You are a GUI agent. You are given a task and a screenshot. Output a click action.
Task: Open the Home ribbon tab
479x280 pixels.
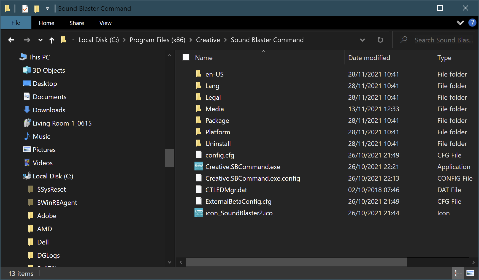47,23
